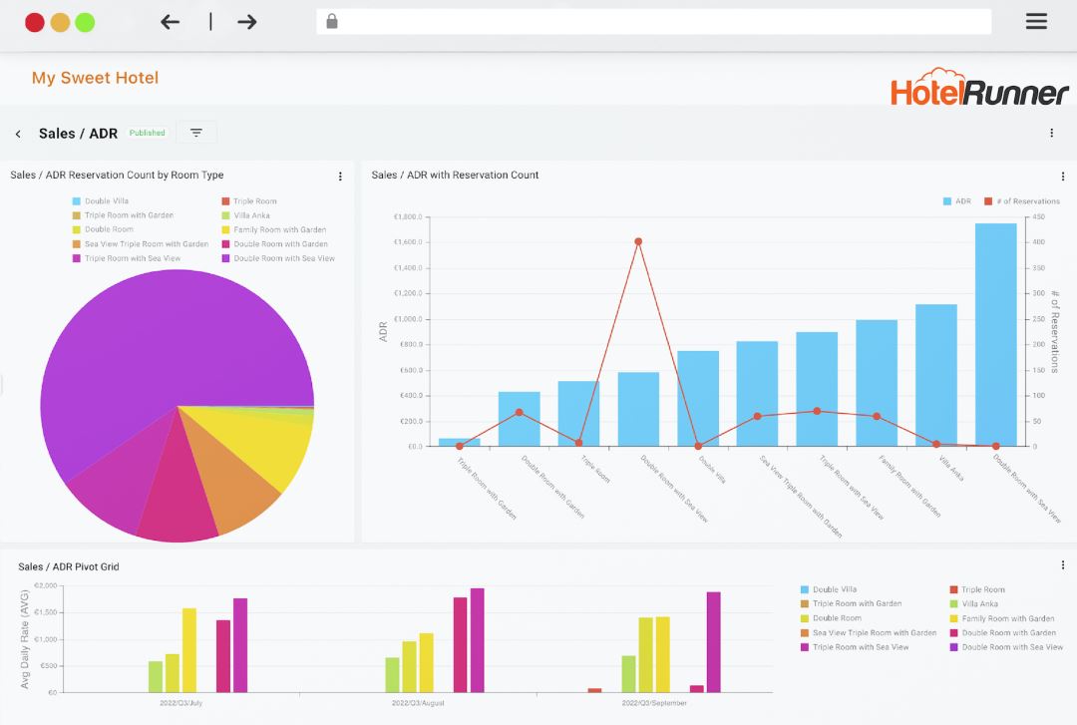Click the Published status badge

[x=147, y=133]
